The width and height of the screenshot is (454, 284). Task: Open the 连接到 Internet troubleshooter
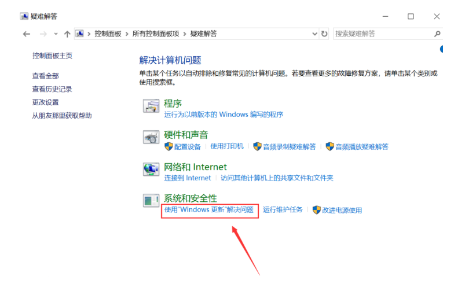(x=188, y=178)
